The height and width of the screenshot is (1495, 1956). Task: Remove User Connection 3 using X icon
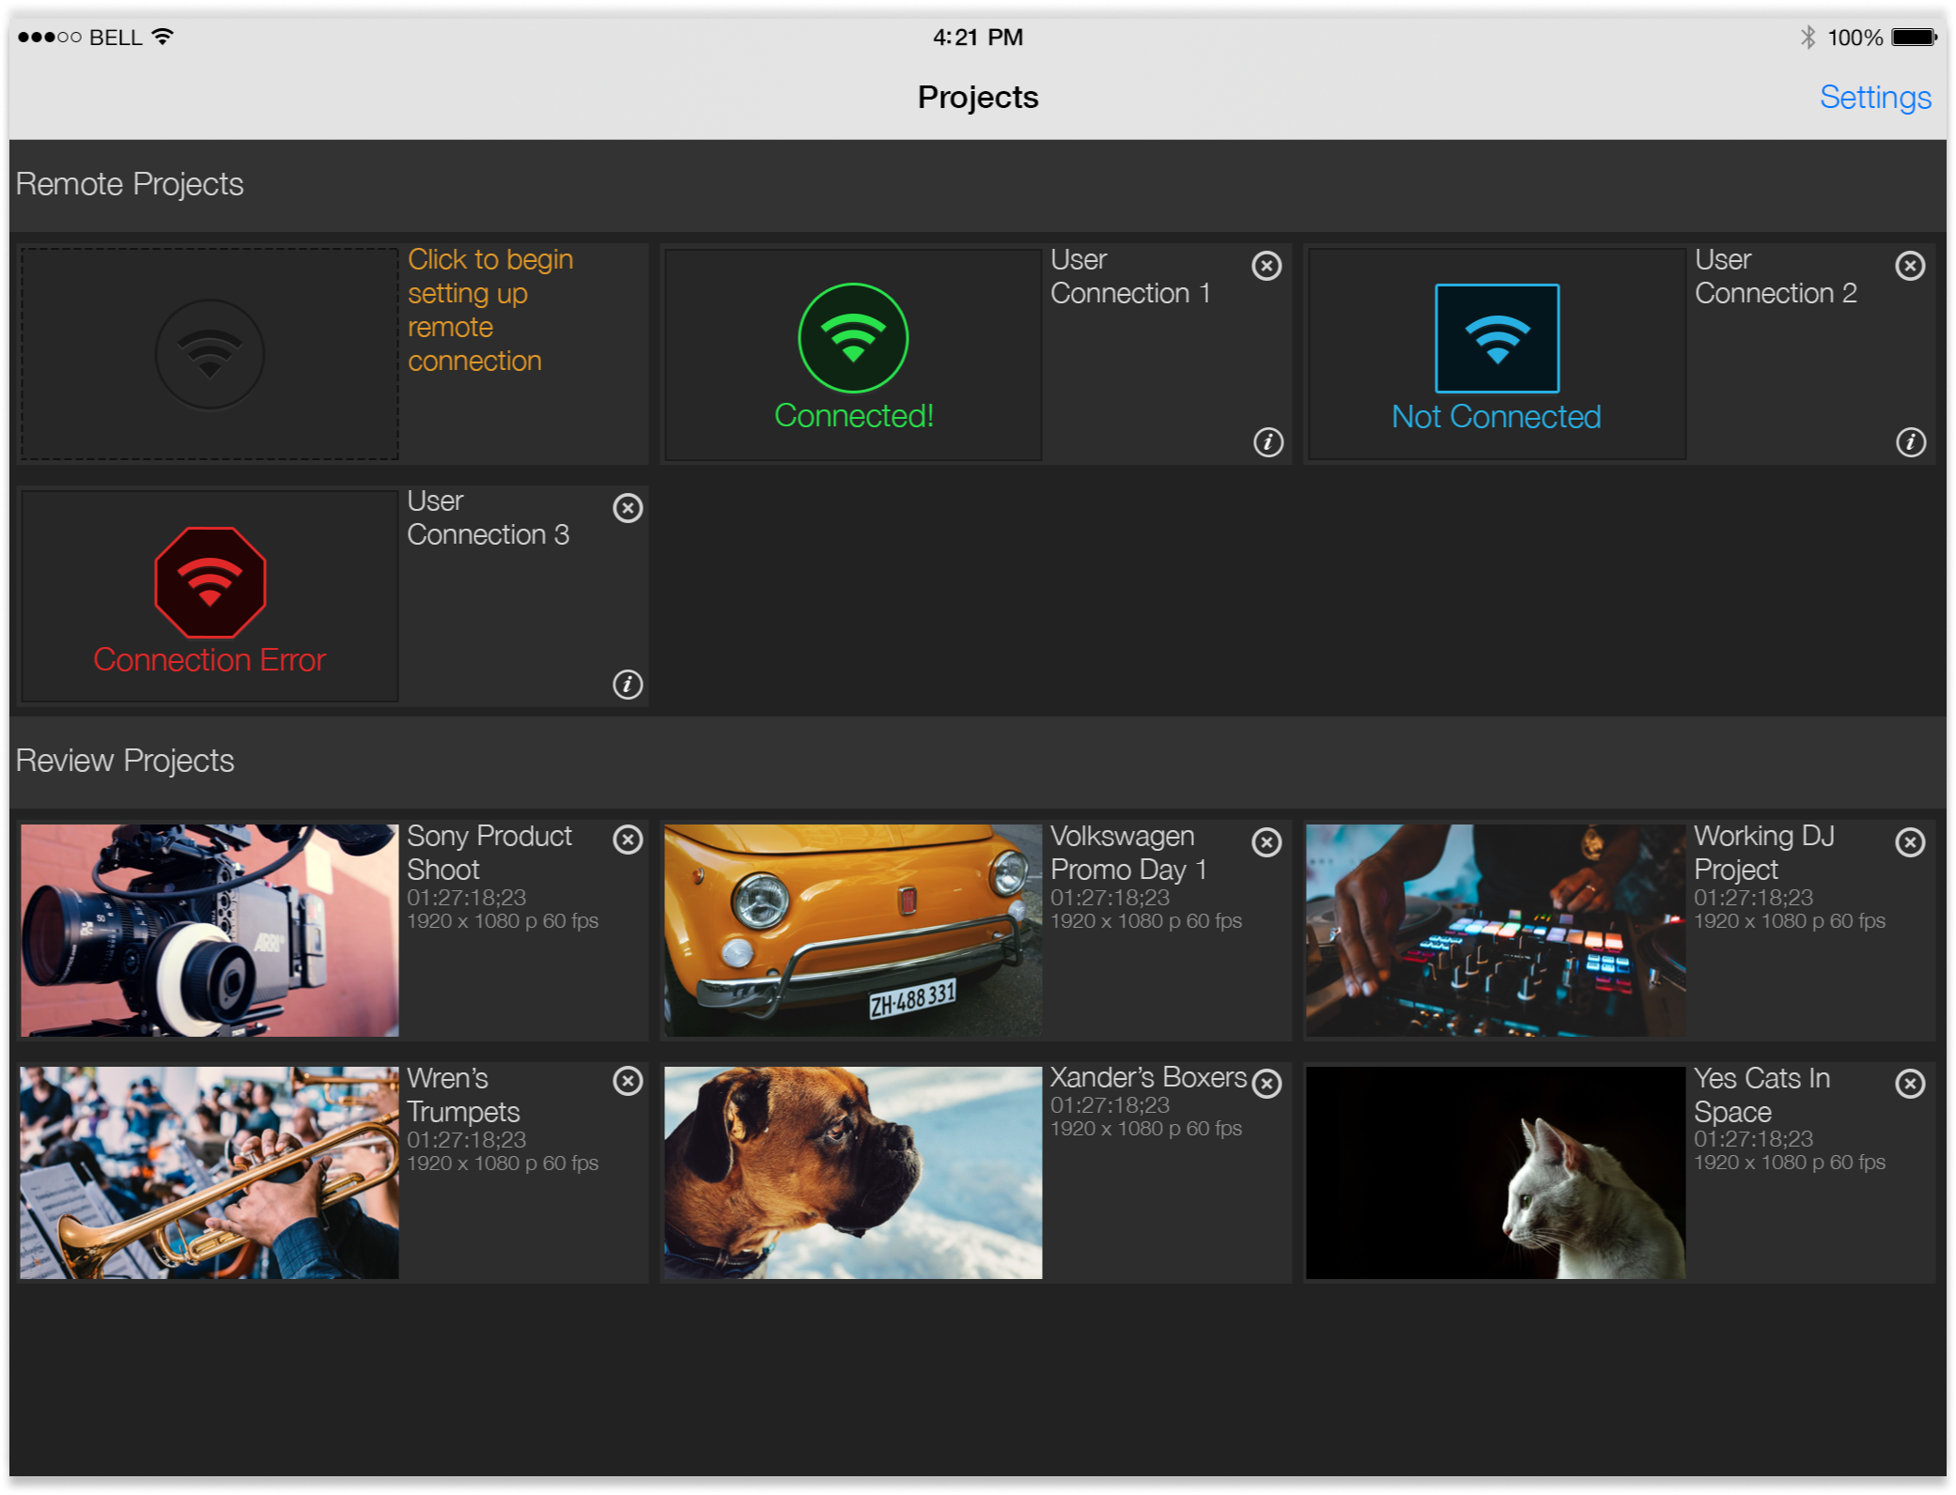(628, 508)
